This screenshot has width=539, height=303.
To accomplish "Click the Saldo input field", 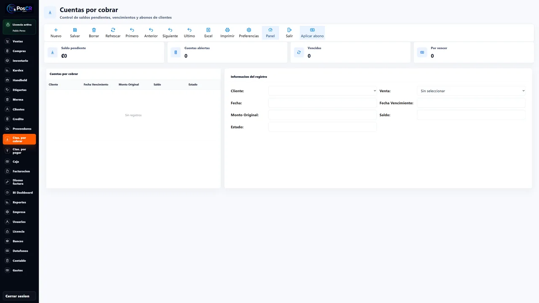I will coord(471,115).
